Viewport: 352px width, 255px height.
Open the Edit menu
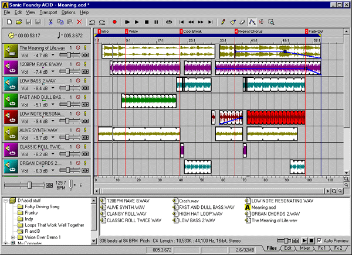click(x=18, y=12)
